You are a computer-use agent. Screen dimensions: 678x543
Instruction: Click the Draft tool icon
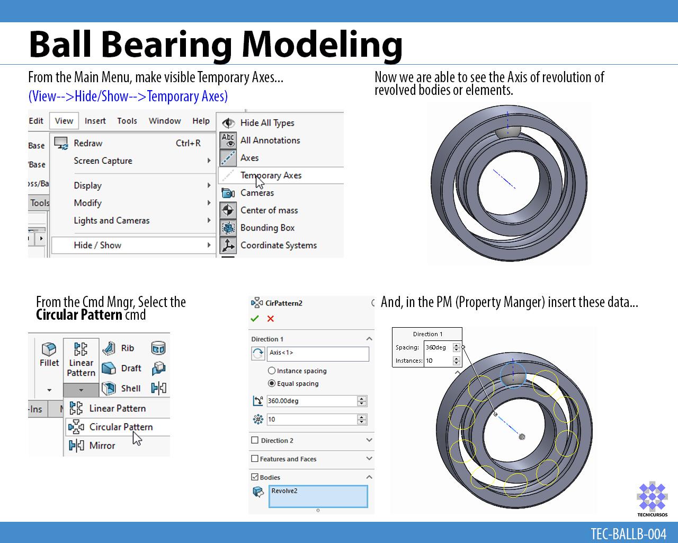pyautogui.click(x=109, y=368)
